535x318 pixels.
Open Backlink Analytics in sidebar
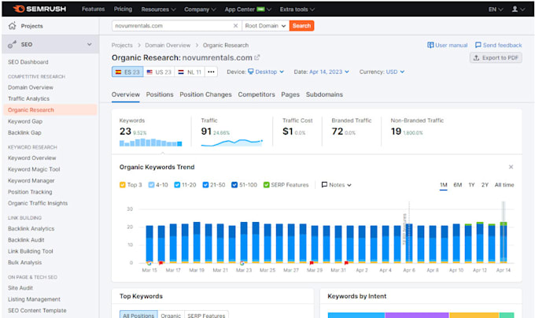(x=31, y=228)
